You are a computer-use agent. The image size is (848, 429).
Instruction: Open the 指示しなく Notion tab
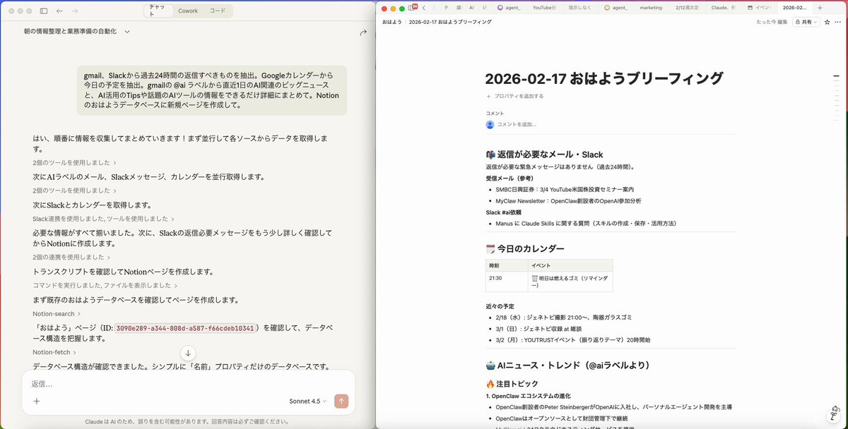pos(580,8)
